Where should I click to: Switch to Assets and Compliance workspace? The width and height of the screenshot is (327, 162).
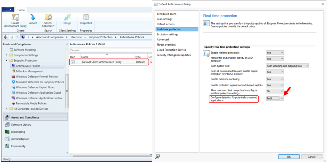click(35, 117)
